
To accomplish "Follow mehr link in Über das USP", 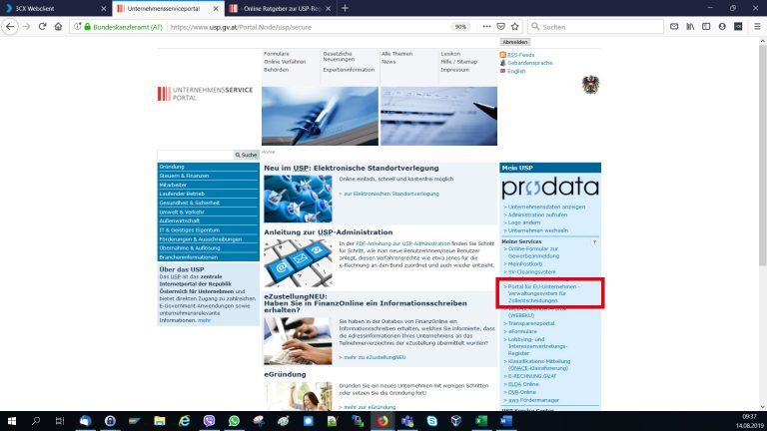I will (204, 320).
